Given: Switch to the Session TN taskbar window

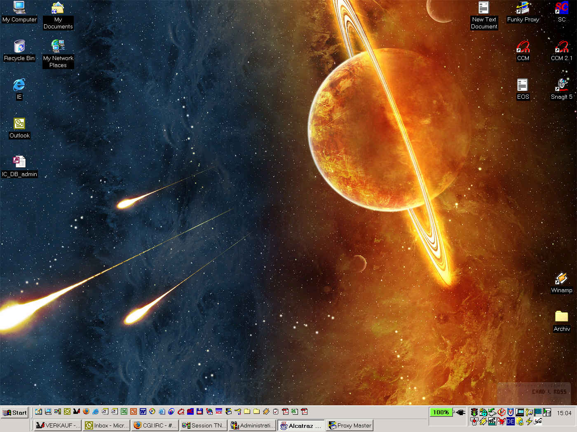Looking at the screenshot, I should tap(204, 425).
